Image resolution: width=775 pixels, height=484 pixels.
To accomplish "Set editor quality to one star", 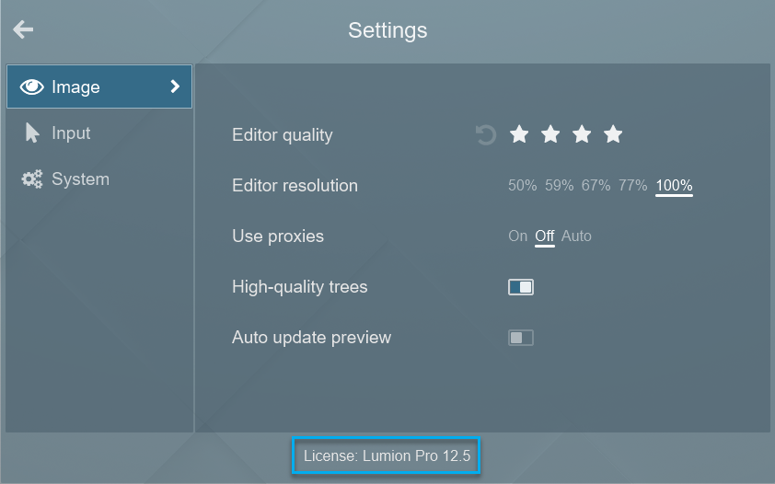I will click(x=519, y=135).
